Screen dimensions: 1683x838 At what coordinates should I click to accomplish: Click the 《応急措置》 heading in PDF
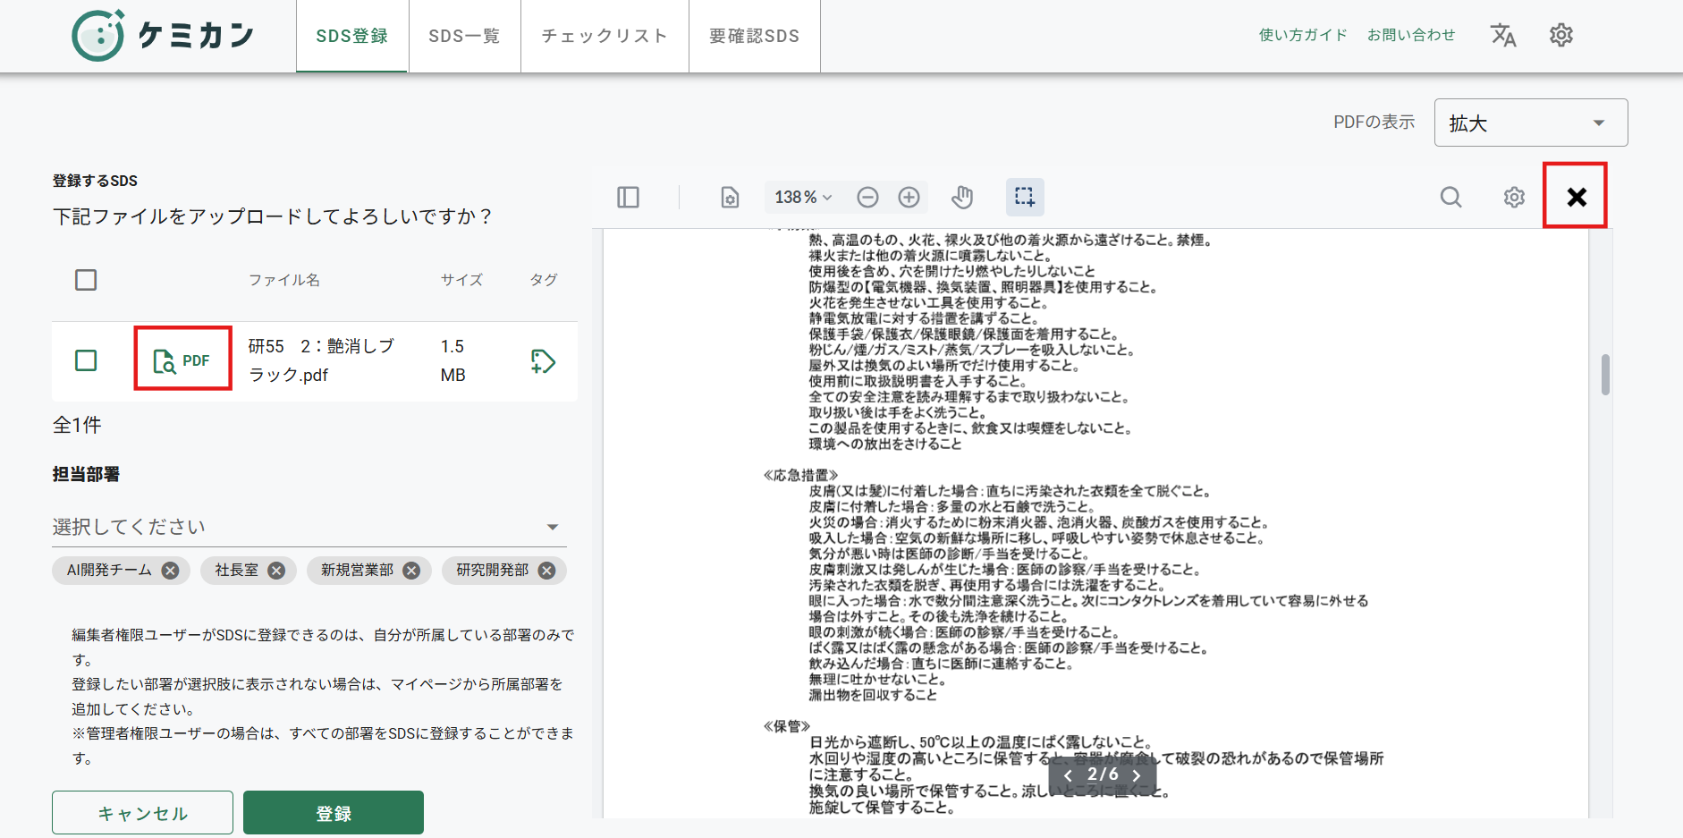point(800,475)
